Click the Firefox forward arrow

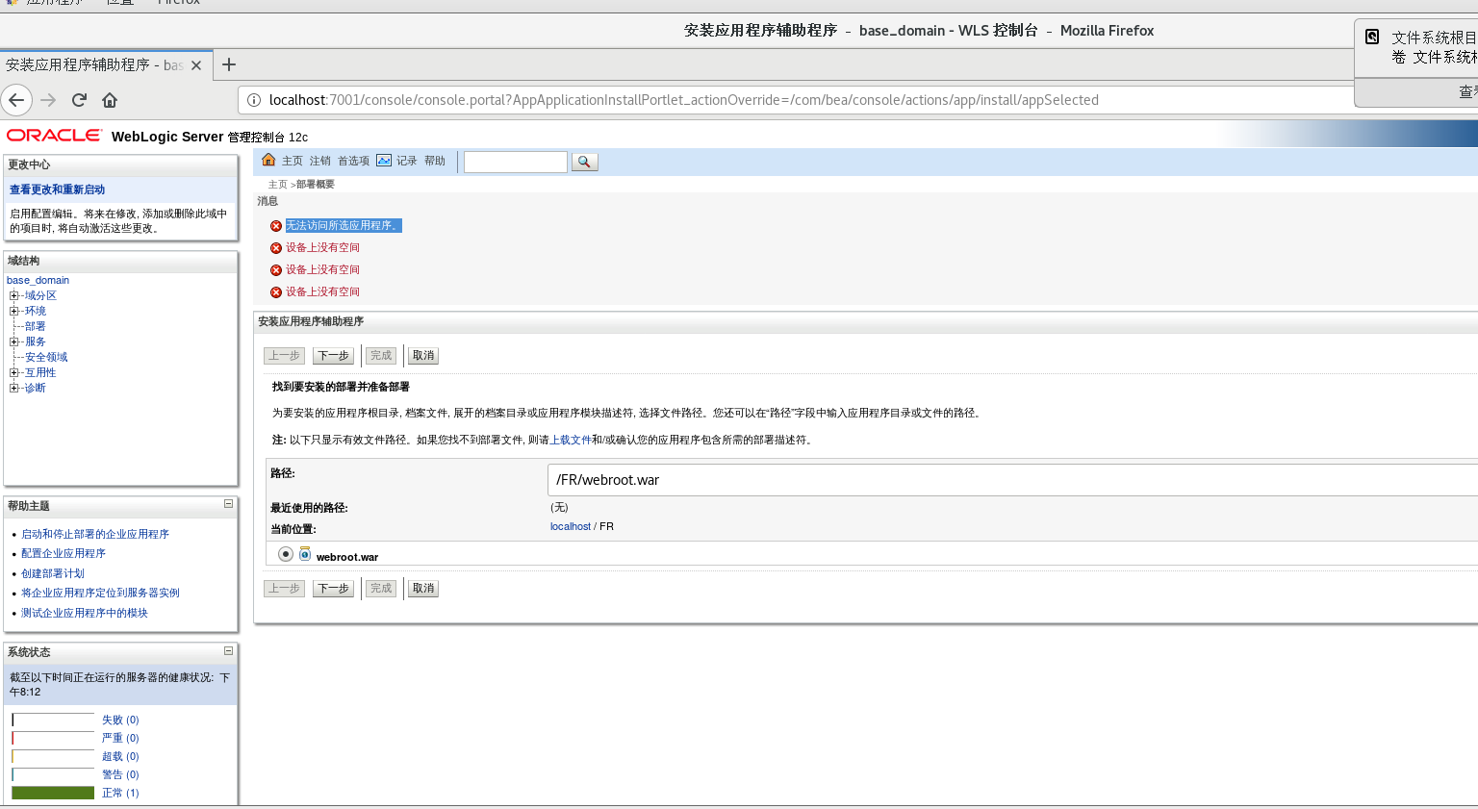[x=48, y=100]
